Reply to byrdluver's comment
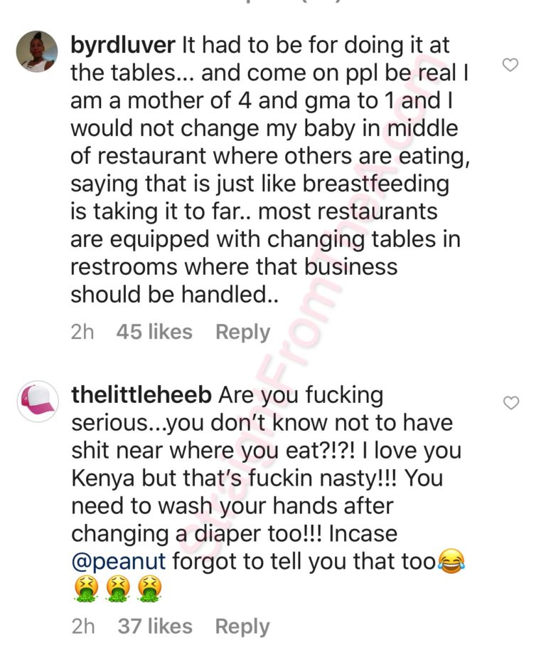 242,332
